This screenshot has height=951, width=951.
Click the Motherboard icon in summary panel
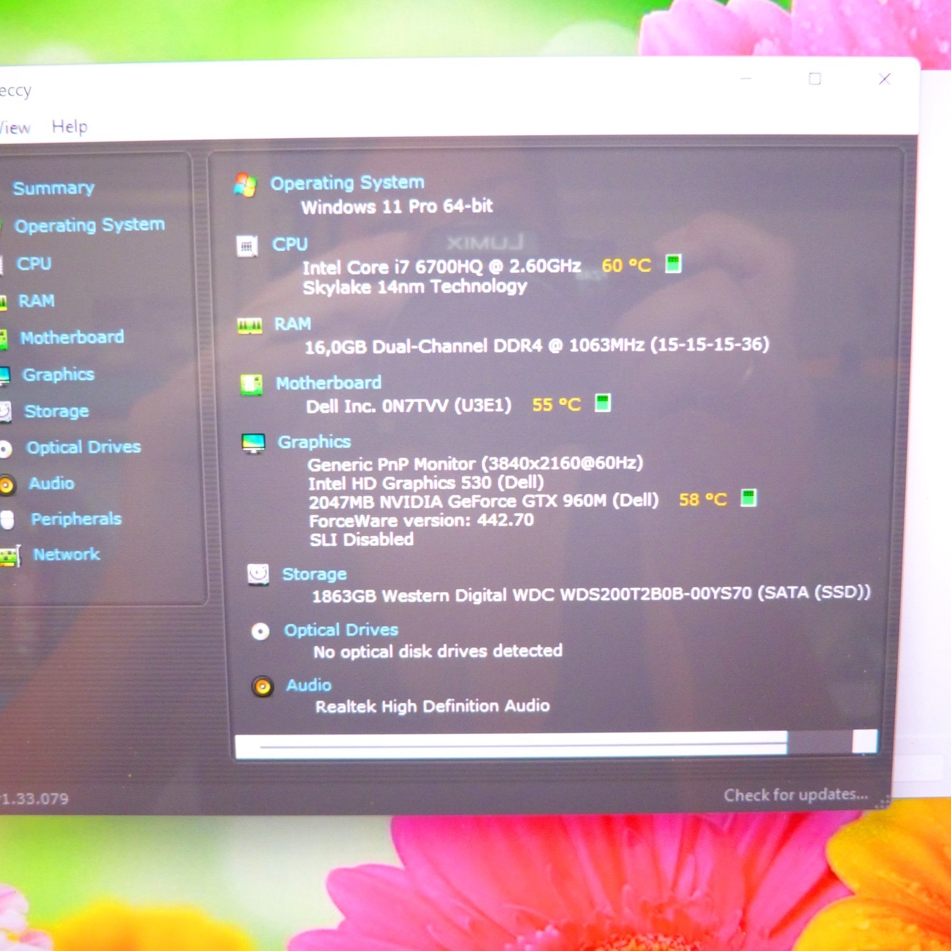coord(251,385)
